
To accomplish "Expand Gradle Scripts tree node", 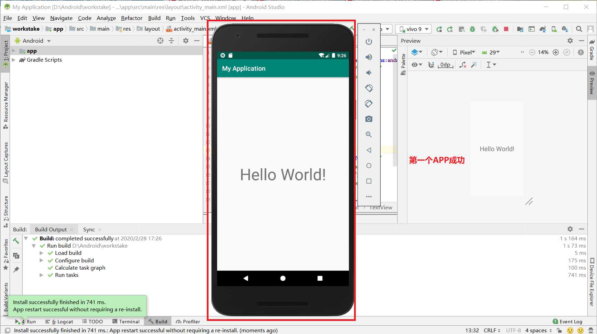I will point(14,60).
